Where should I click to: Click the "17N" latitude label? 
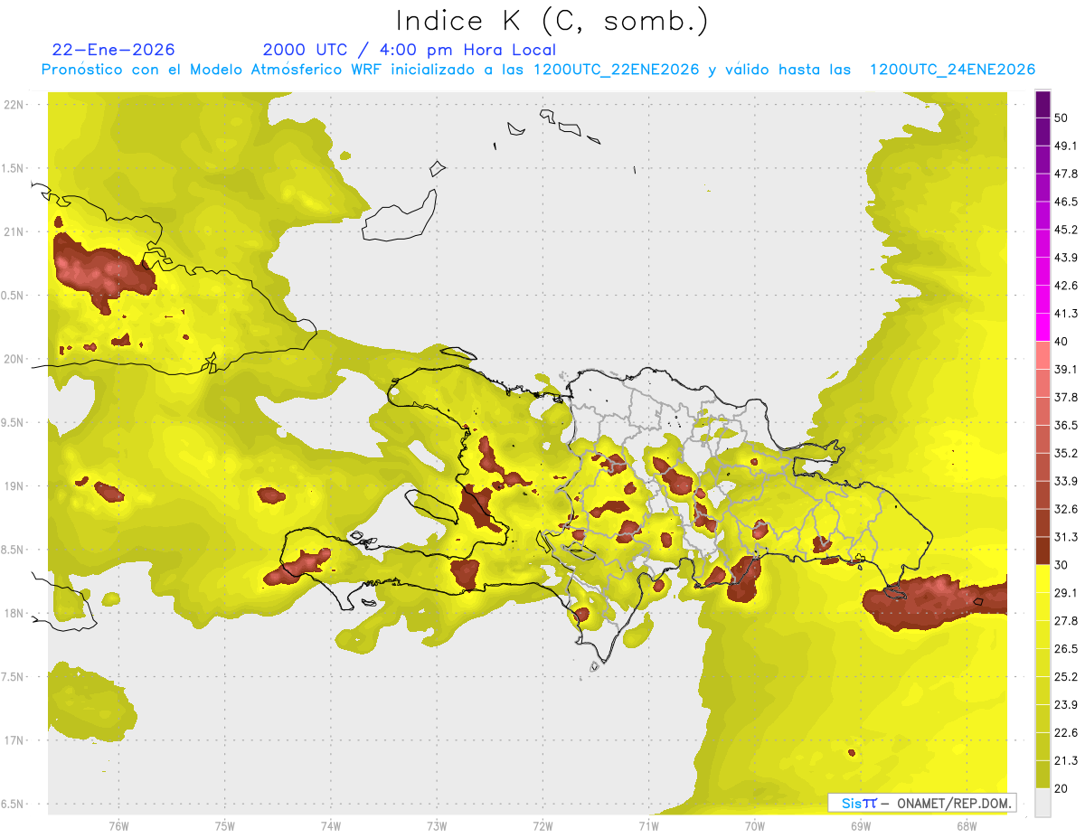click(x=13, y=740)
